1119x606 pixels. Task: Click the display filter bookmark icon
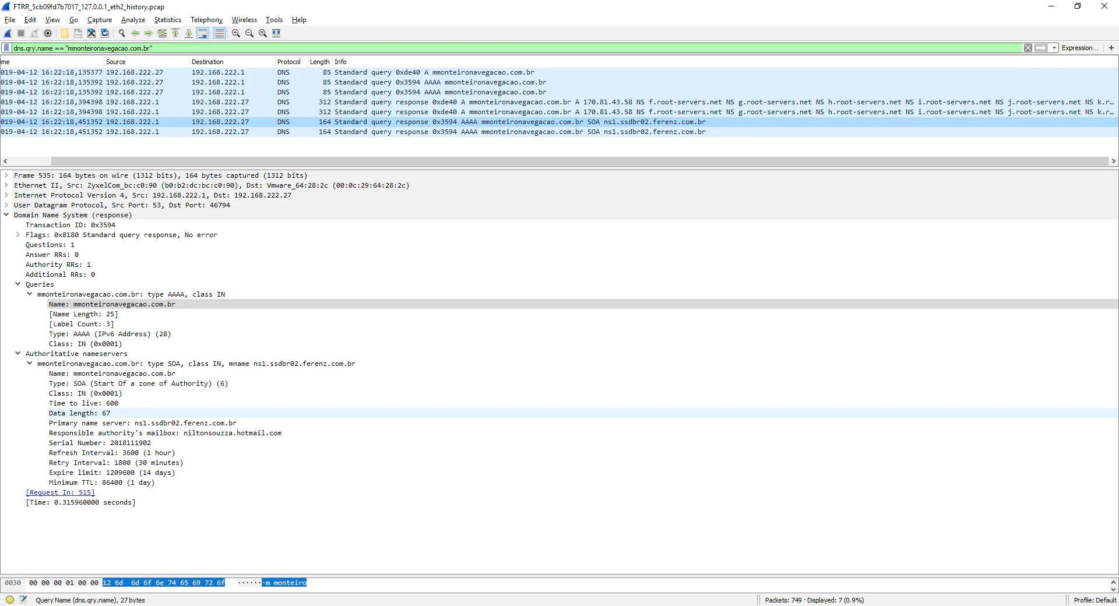(x=6, y=48)
